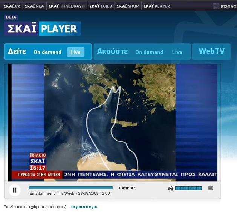Pause the video playback
This screenshot has width=237, height=212.
(15, 190)
